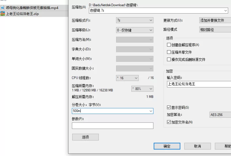Open the CPU线程数 16 dropdown
Viewport: 231px width, 156px height.
pos(127,78)
